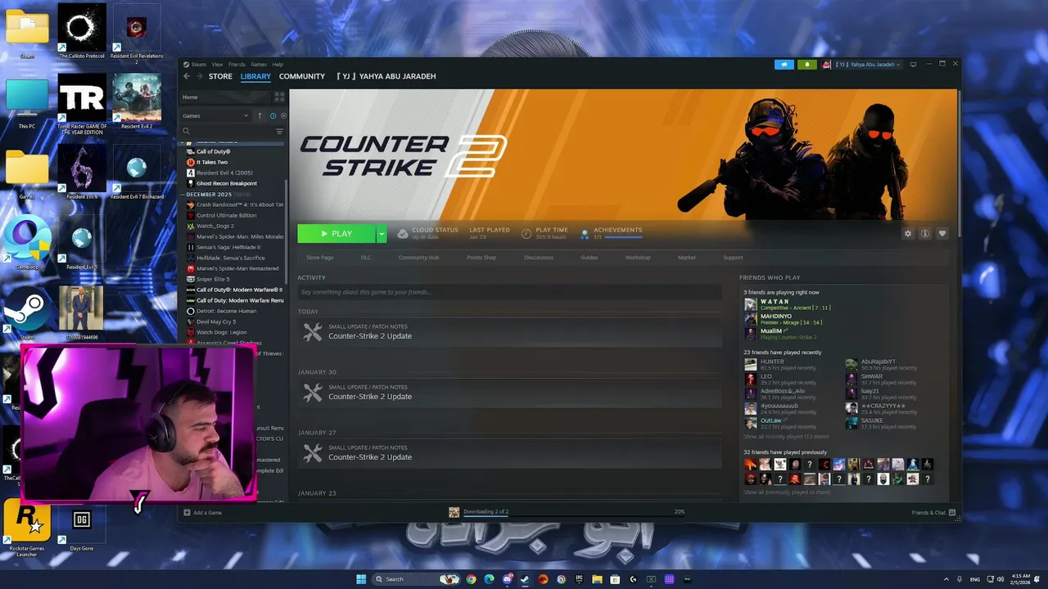Open the green notifications bell
Screen dimensions: 1048x589
click(x=806, y=65)
